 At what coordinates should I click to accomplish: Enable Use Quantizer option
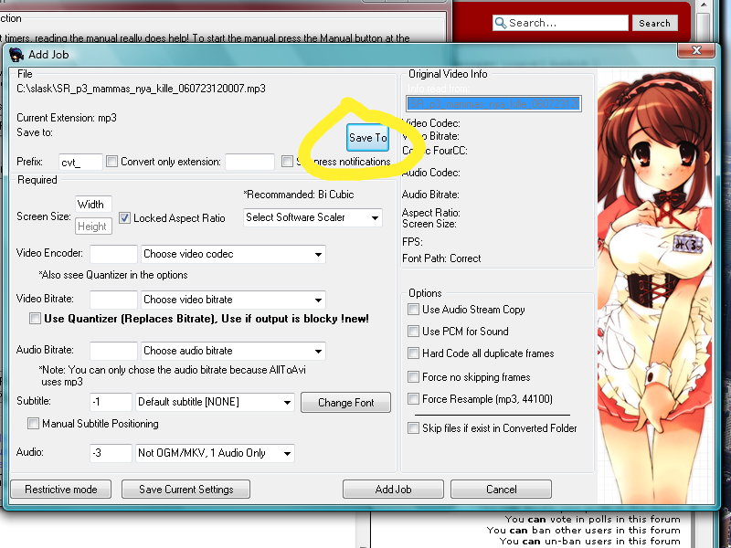[35, 319]
